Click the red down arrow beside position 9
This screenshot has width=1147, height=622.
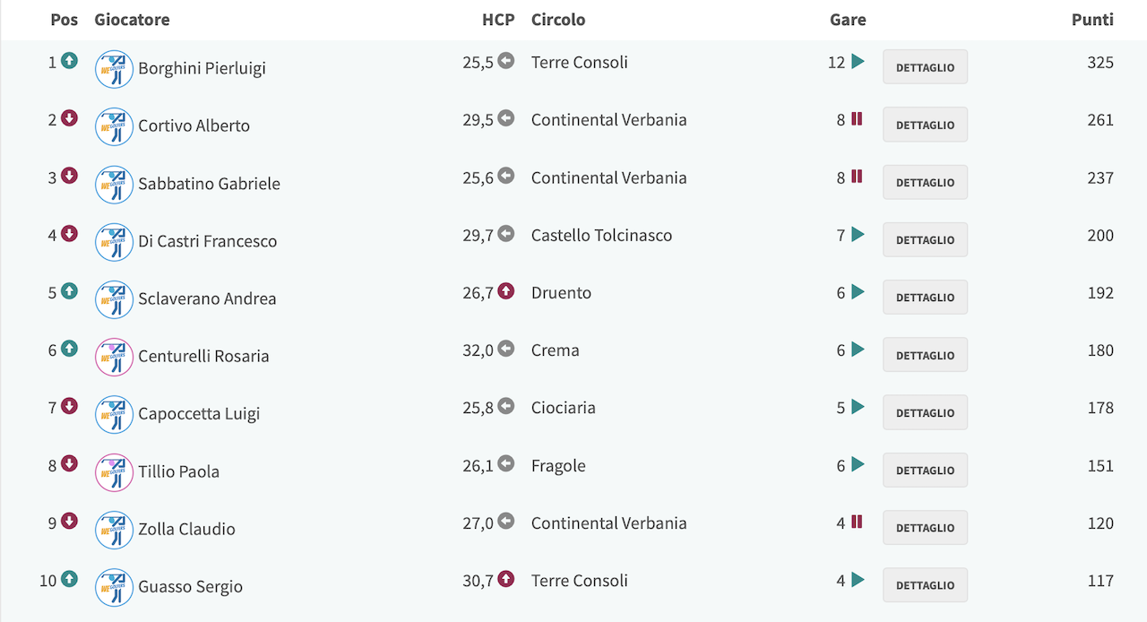pos(69,522)
